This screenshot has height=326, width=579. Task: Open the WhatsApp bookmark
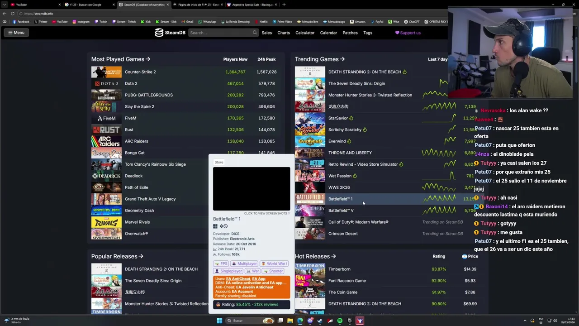(x=207, y=22)
